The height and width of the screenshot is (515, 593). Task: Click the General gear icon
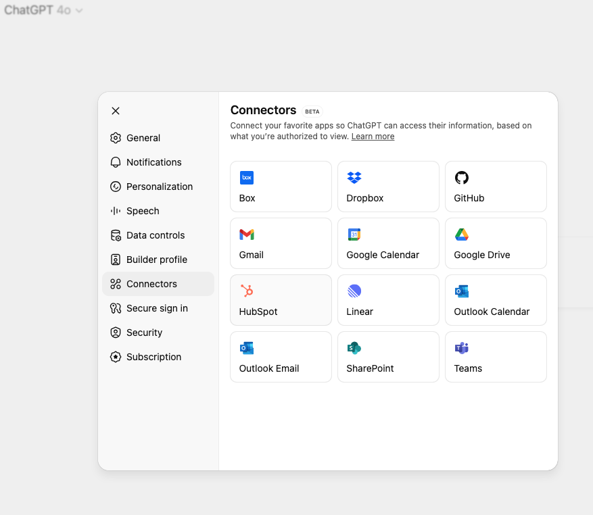[116, 138]
